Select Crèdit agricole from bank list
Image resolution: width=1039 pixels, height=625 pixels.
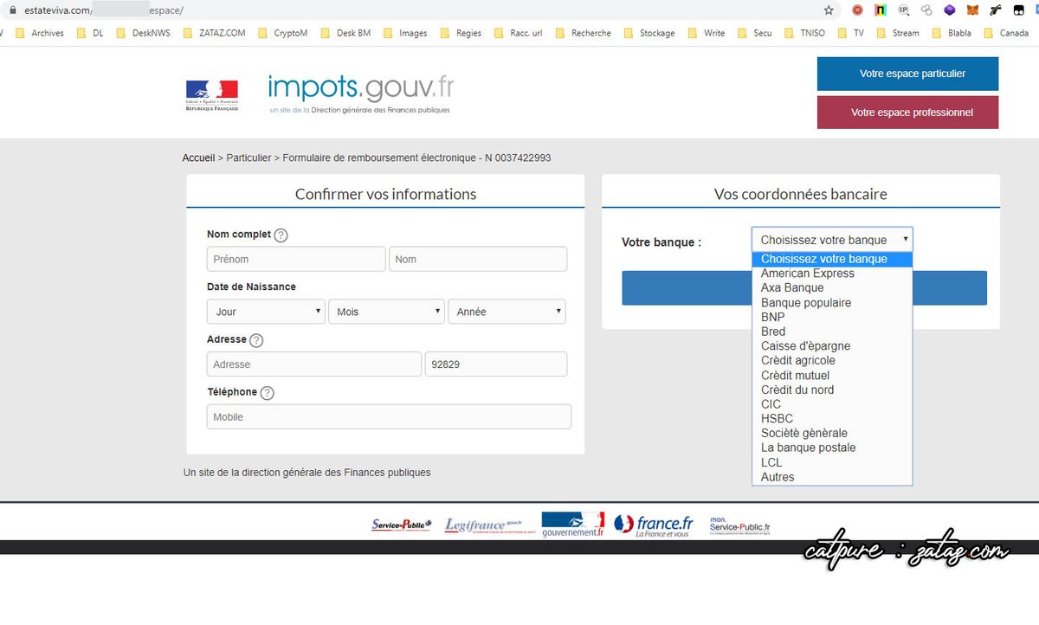(832, 360)
